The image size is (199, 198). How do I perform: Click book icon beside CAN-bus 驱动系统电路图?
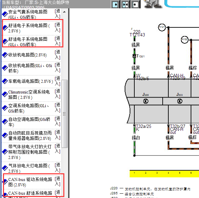[x=5, y=182]
